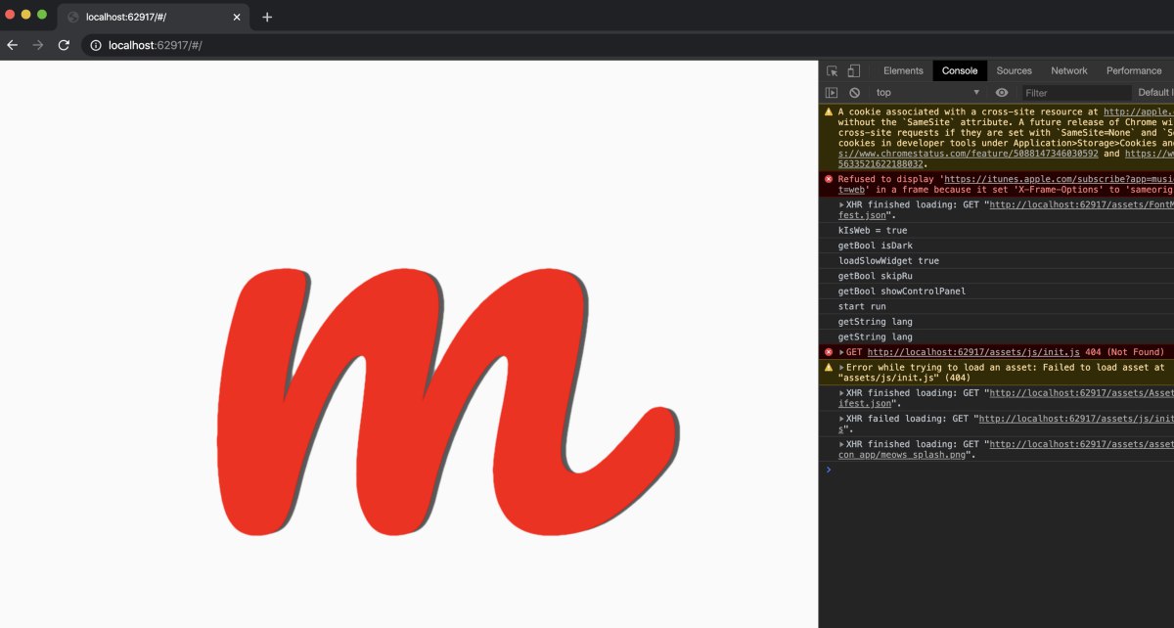Click the browser address bar URL
The width and height of the screenshot is (1174, 628).
tap(155, 45)
